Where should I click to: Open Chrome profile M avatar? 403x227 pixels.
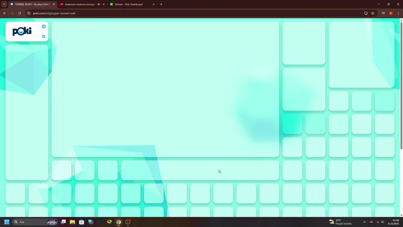click(x=391, y=13)
